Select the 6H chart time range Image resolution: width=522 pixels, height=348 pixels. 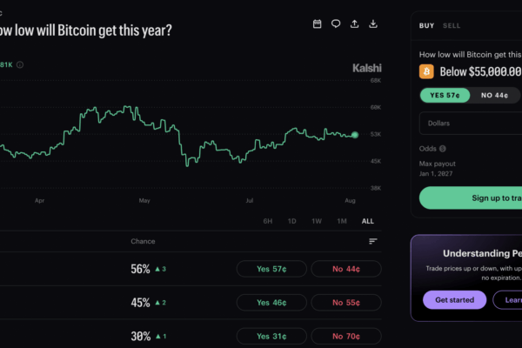pyautogui.click(x=268, y=221)
